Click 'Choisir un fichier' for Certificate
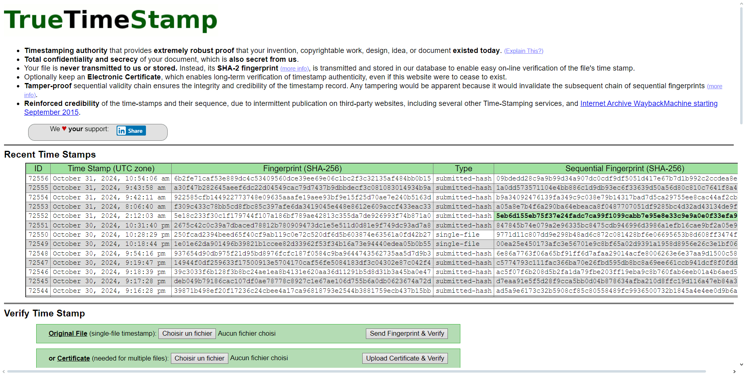 [x=199, y=358]
